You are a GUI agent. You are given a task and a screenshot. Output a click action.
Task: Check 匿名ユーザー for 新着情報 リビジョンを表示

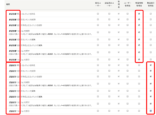coord(98,59)
